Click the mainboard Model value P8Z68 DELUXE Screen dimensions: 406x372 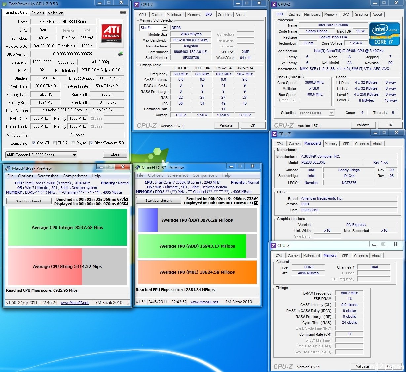(330, 163)
